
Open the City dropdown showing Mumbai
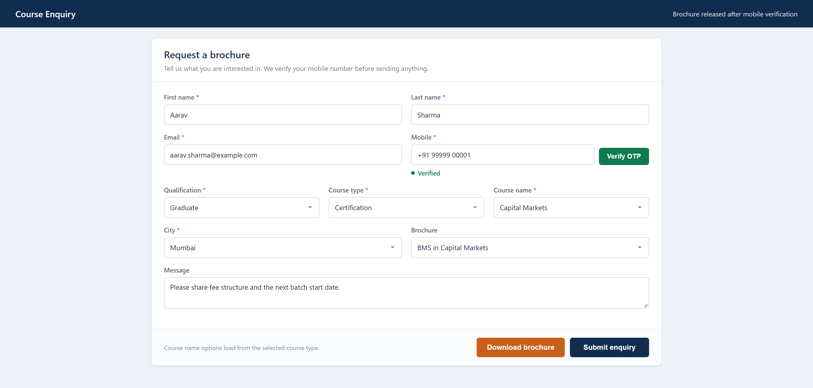tap(282, 247)
